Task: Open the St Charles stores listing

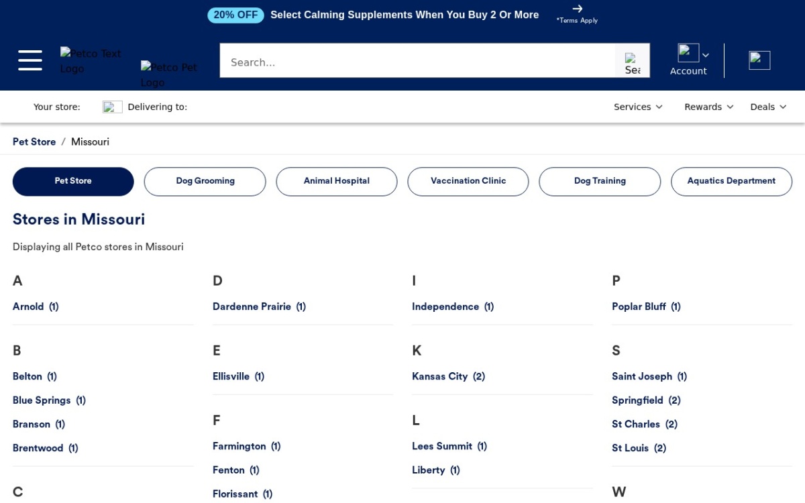Action: click(x=645, y=425)
